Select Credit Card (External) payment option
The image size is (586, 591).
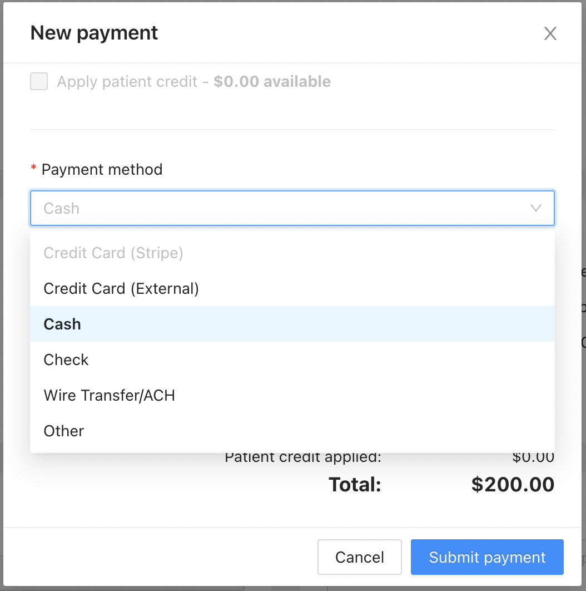point(121,288)
